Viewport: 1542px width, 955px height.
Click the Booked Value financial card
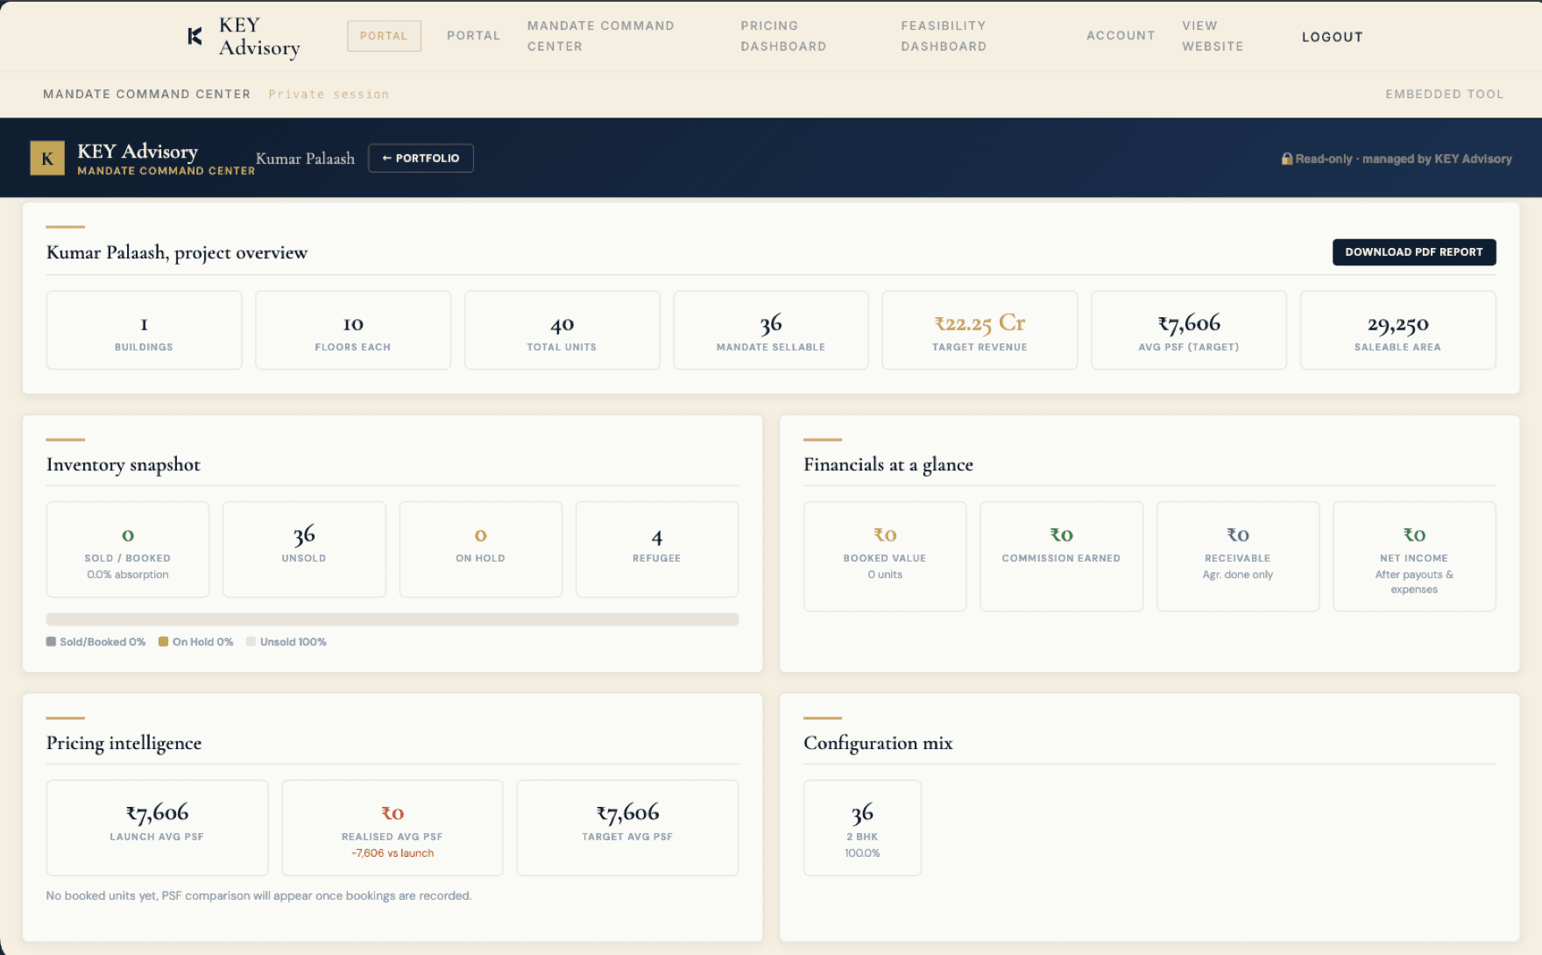[885, 556]
